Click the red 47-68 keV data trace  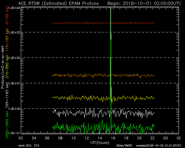tap(87, 23)
